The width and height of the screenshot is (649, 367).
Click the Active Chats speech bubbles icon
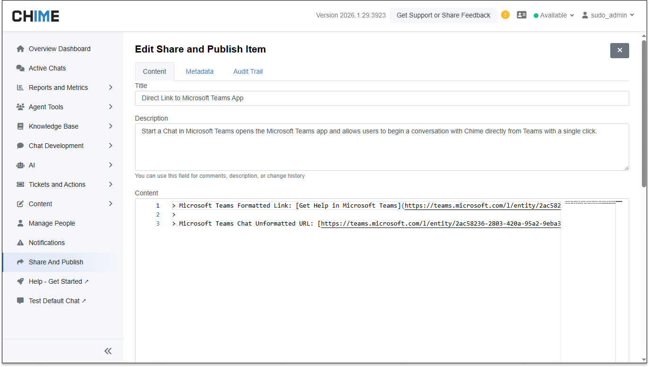tap(20, 68)
